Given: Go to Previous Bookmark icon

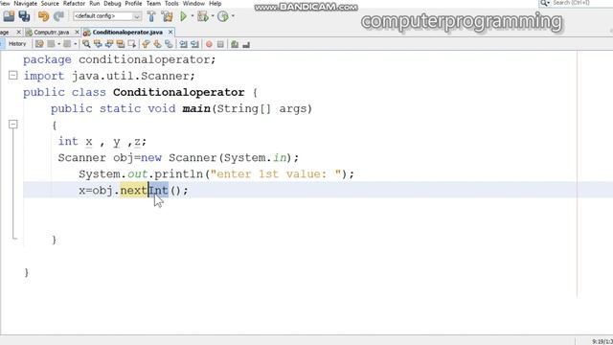Looking at the screenshot, I should 146,44.
